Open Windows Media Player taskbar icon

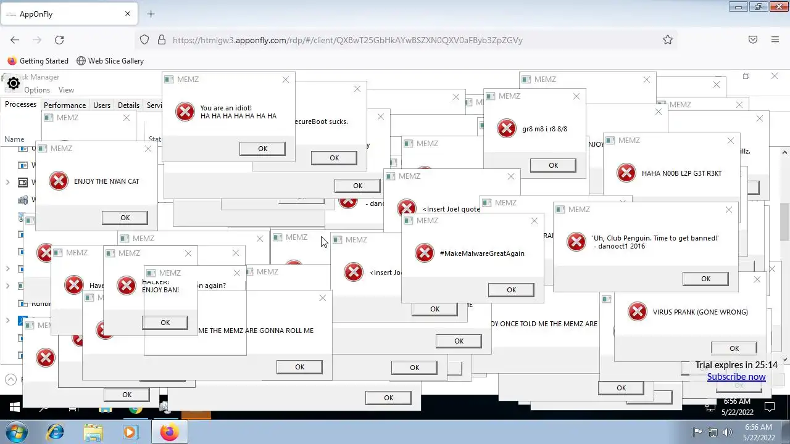(130, 432)
